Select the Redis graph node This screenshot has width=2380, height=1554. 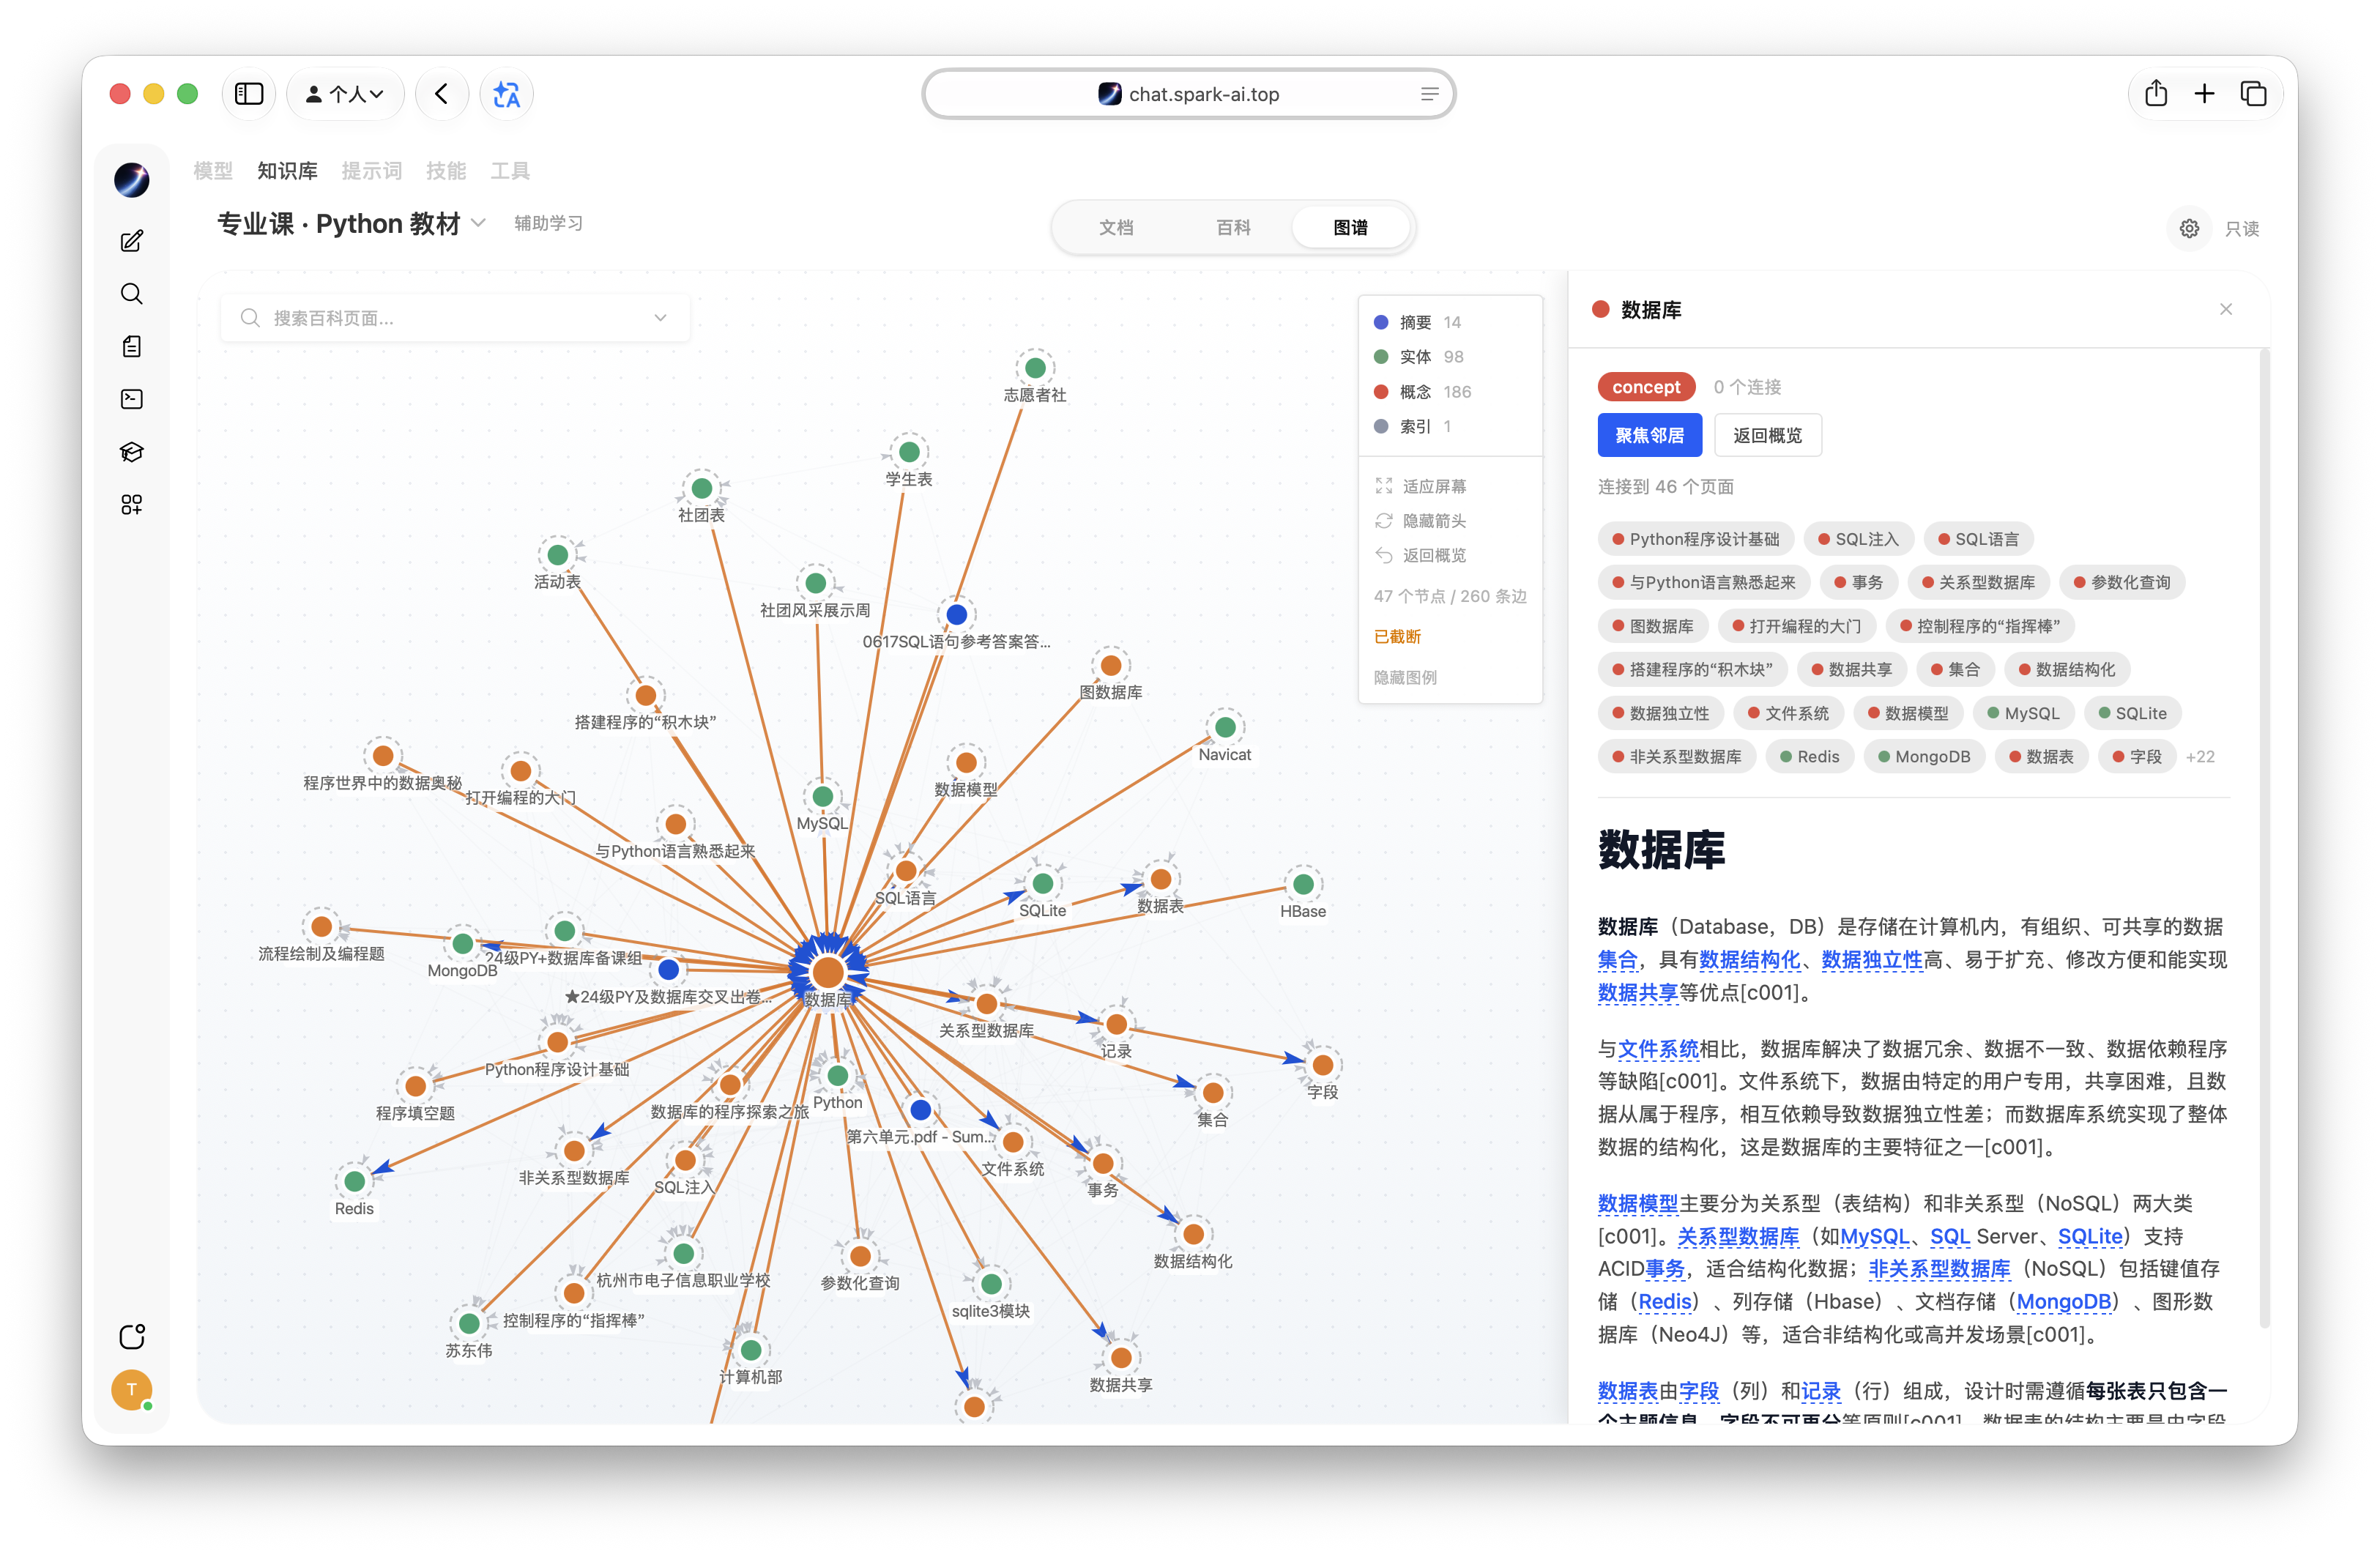coord(354,1181)
